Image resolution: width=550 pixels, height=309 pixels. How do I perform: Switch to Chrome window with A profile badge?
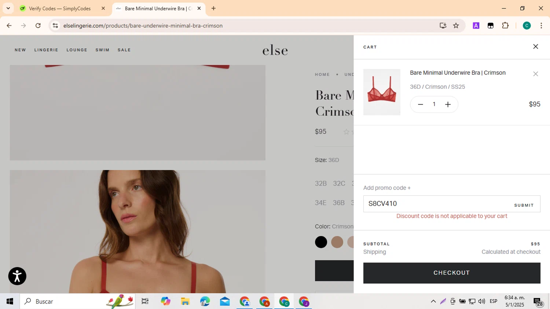pos(264,301)
